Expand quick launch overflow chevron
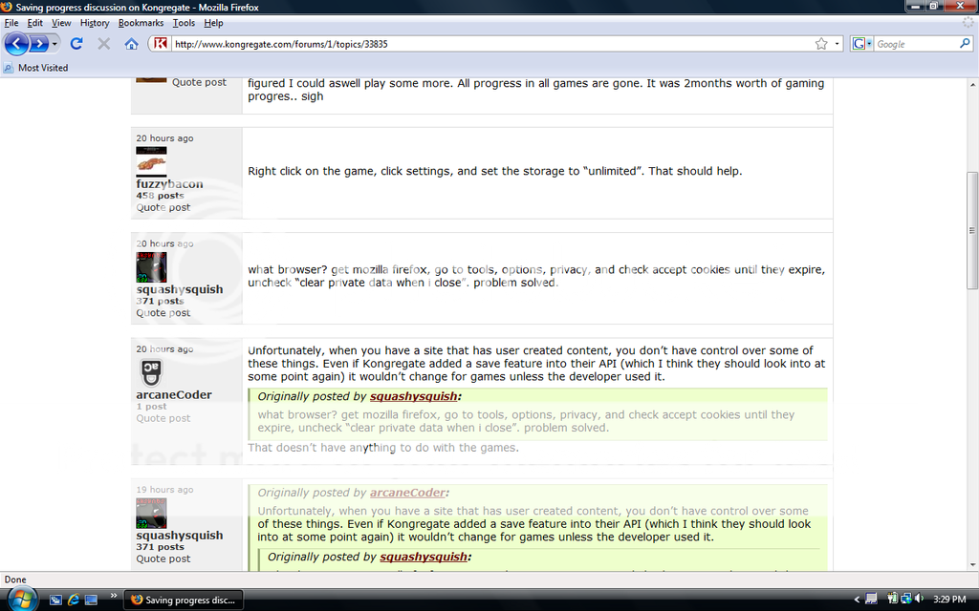The image size is (979, 611). [x=114, y=596]
